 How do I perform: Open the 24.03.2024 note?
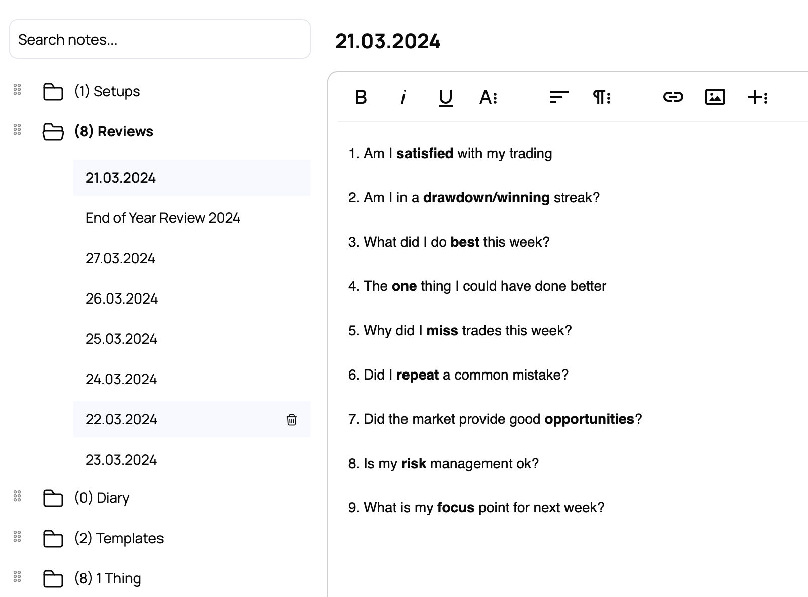pos(121,379)
